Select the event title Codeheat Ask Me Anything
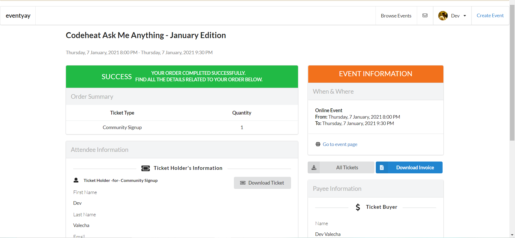 146,35
